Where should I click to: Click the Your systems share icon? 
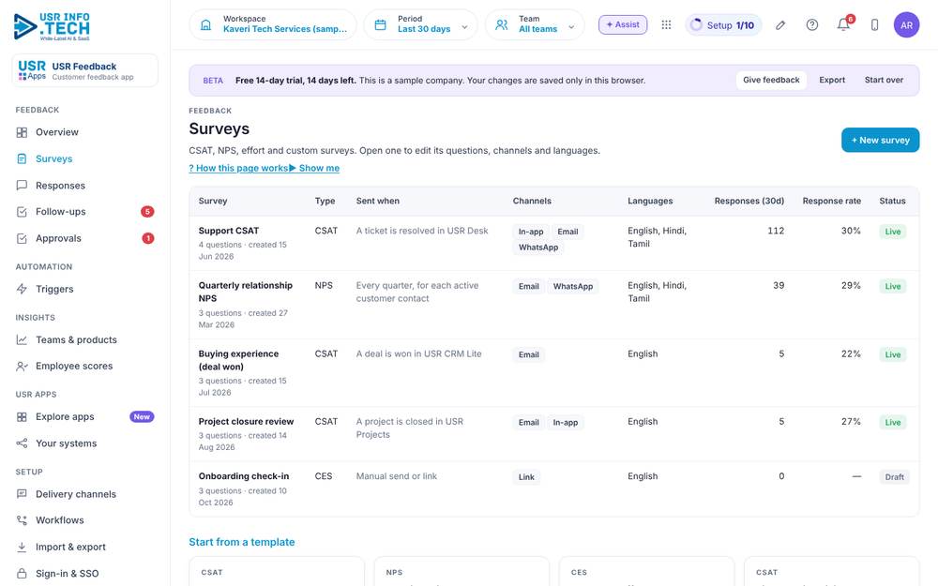pos(22,443)
